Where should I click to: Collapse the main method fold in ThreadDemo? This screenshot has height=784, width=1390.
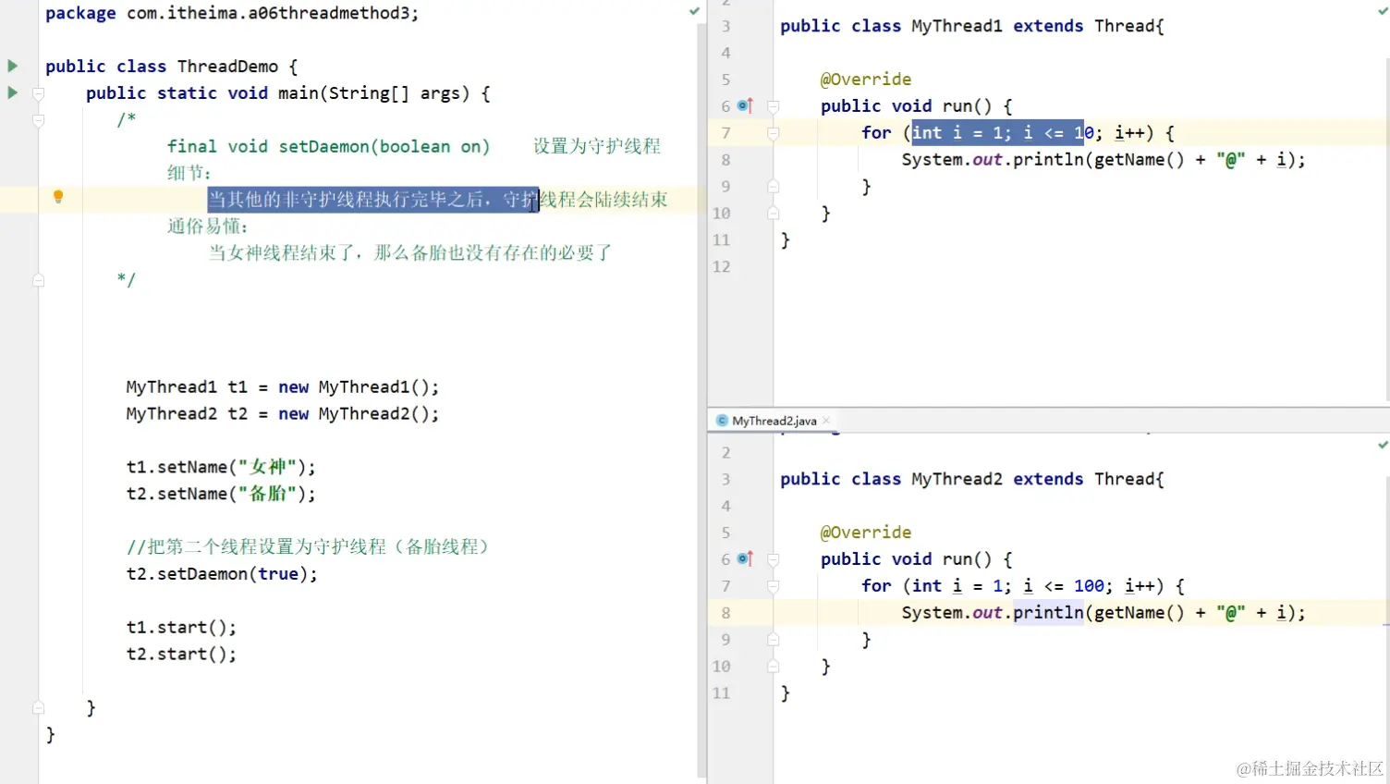tap(39, 93)
